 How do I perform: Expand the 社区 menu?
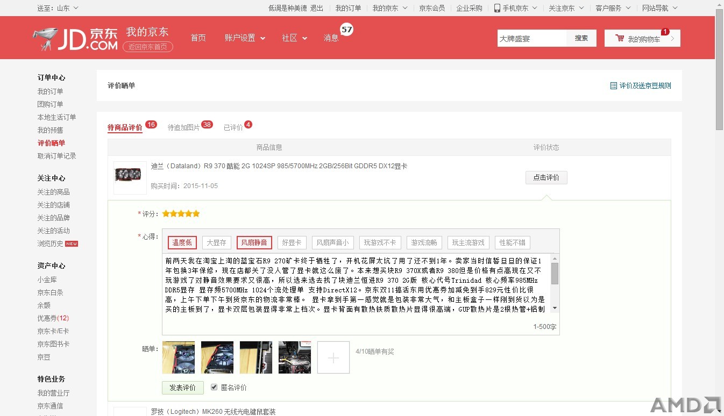(x=294, y=38)
